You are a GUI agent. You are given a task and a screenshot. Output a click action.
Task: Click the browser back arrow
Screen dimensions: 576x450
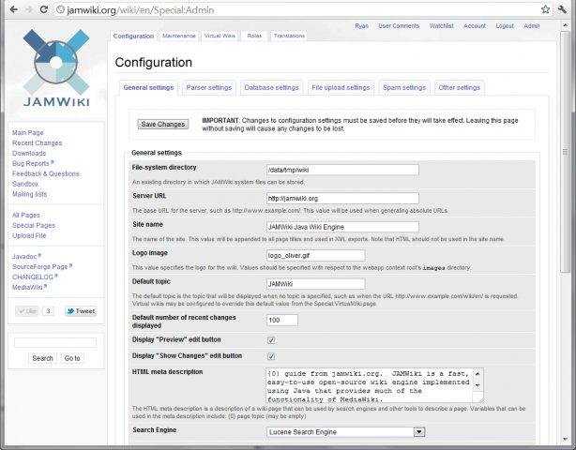(13, 9)
